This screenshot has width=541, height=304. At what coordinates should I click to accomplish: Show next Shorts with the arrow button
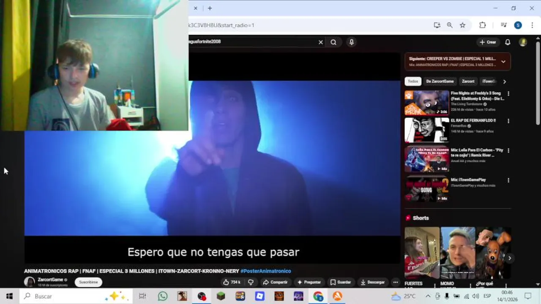point(509,258)
